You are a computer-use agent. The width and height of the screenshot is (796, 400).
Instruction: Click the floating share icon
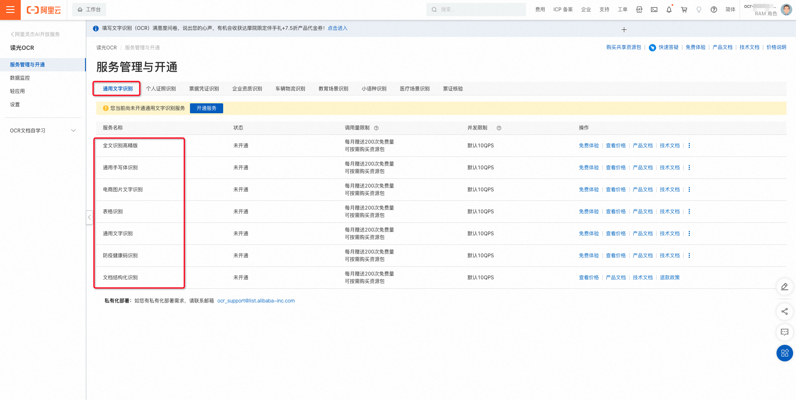pos(784,312)
